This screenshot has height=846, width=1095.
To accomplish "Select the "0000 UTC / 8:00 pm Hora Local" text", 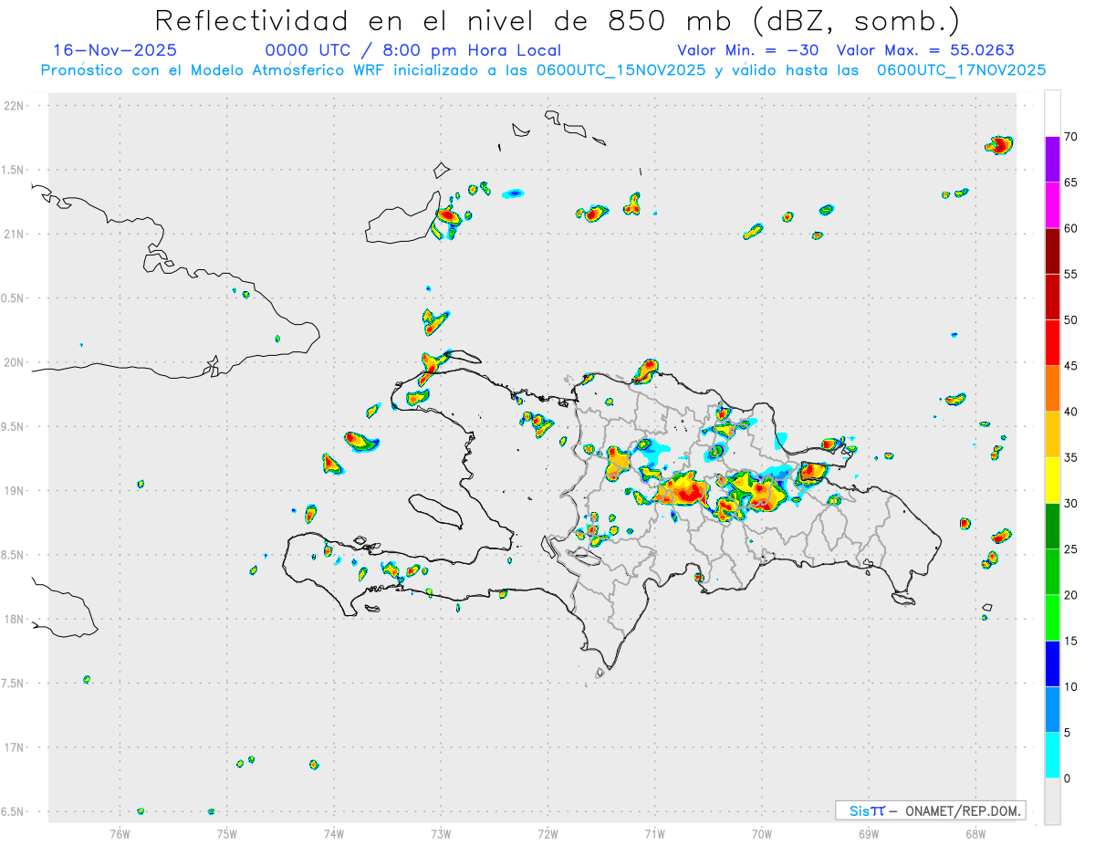I will coord(413,50).
